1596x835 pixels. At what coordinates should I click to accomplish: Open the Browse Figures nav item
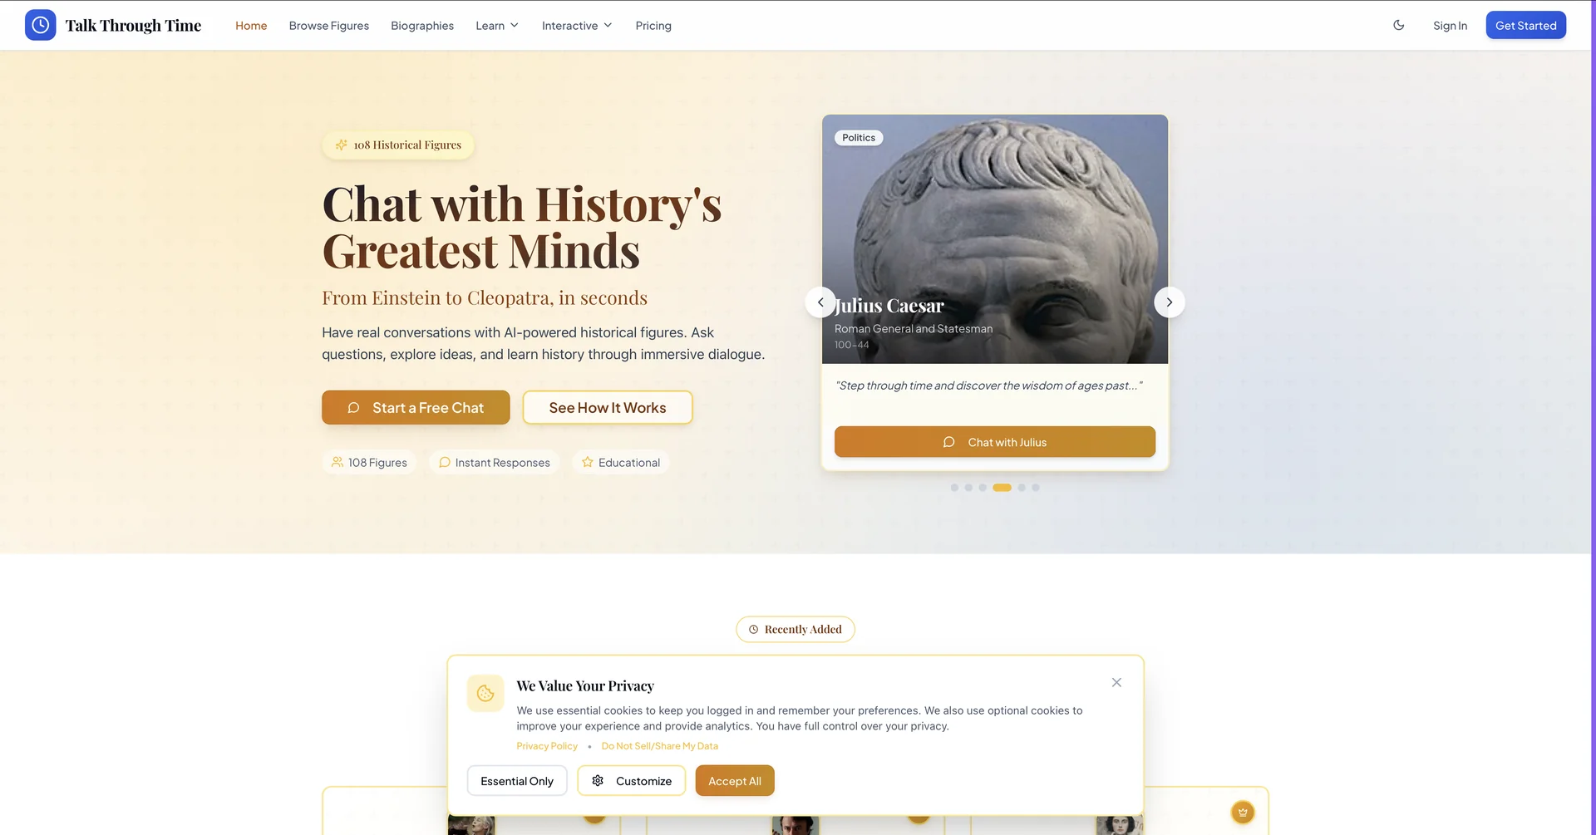pyautogui.click(x=329, y=26)
